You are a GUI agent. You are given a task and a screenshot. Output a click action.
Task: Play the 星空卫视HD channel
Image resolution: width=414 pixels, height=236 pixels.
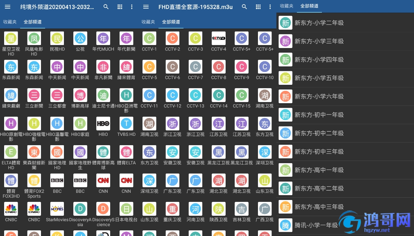pyautogui.click(x=11, y=44)
